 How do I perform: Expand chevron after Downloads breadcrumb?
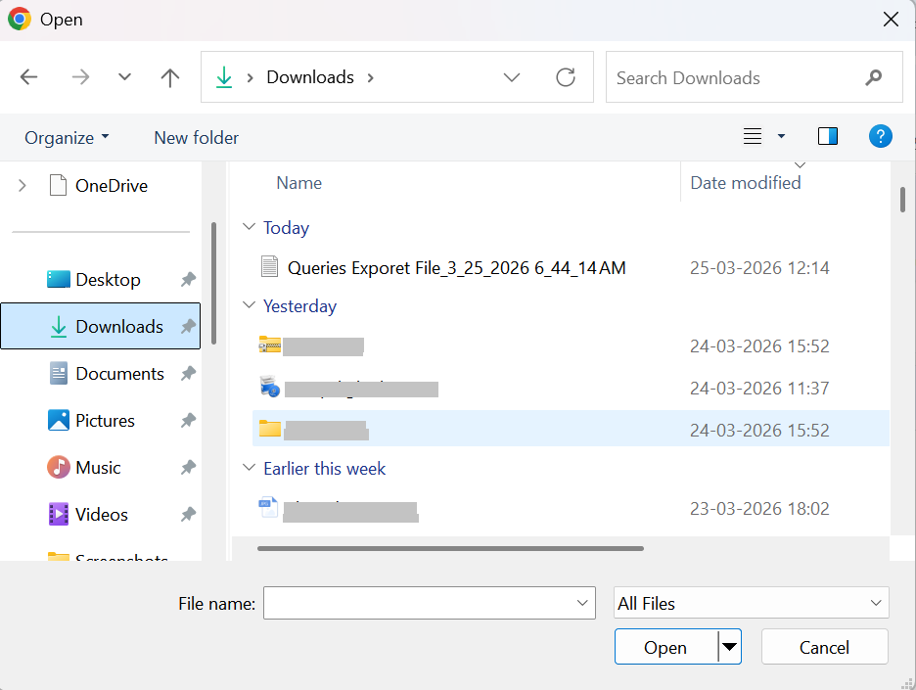tap(370, 77)
